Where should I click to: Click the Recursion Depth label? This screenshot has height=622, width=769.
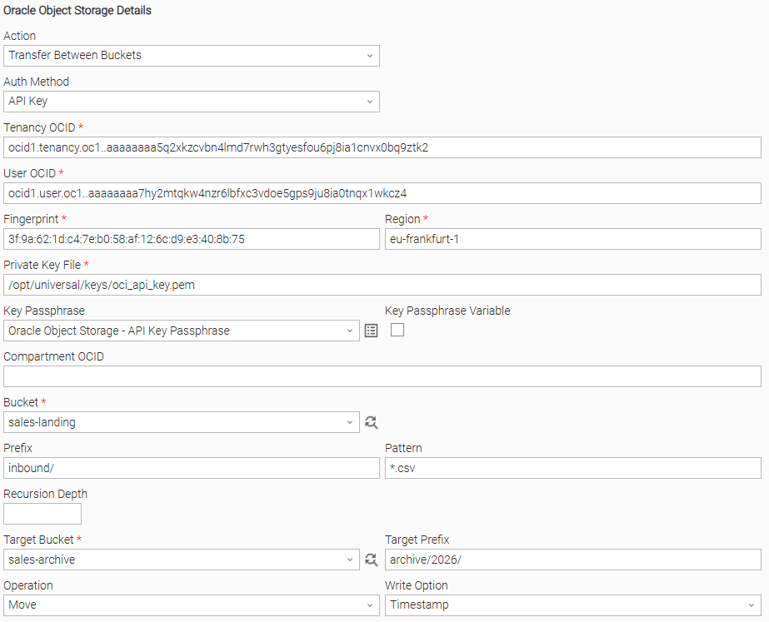pyautogui.click(x=45, y=494)
